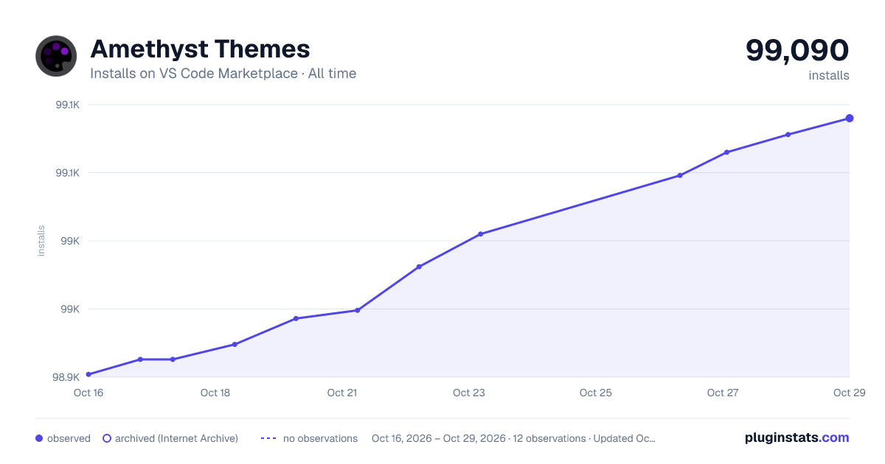Click the Oct 29 x-axis label
The height and width of the screenshot is (464, 885).
[x=848, y=393]
